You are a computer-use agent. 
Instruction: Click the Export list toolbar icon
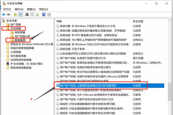point(37,14)
